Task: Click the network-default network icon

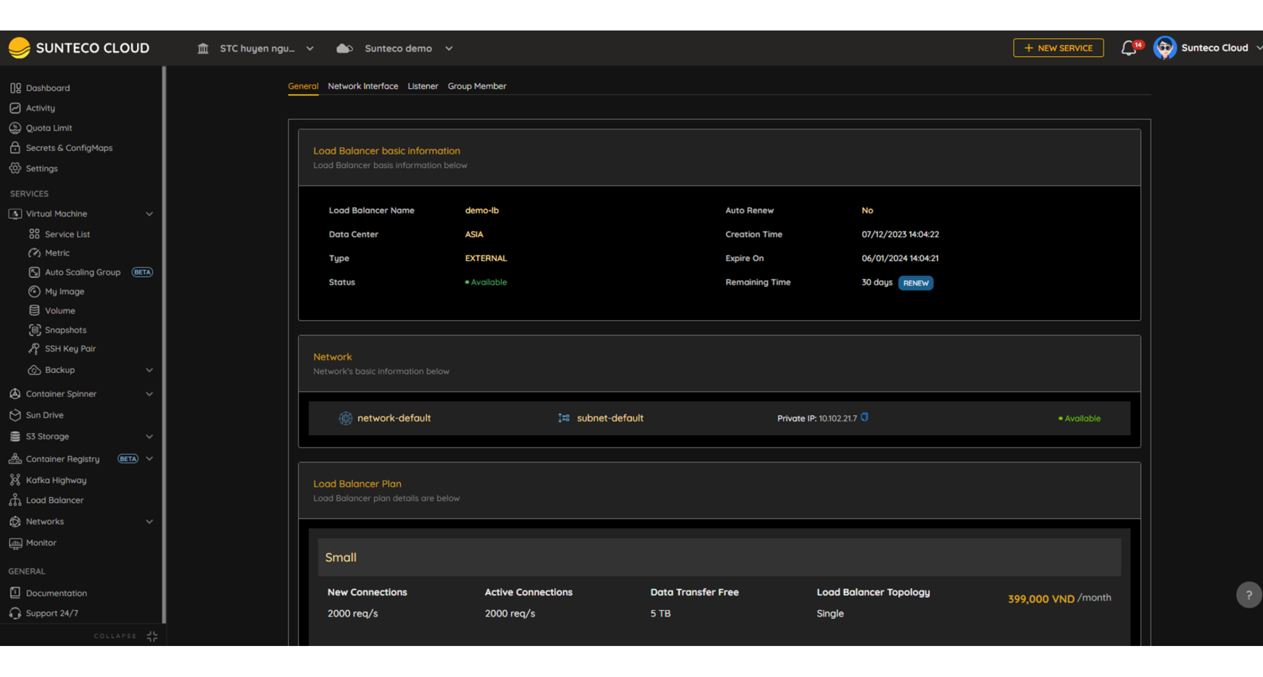Action: [x=345, y=418]
